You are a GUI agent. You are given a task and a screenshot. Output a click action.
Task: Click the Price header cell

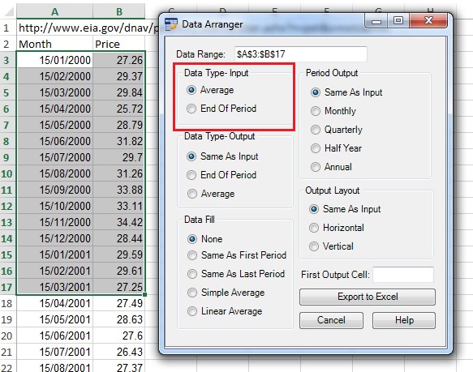(x=119, y=45)
